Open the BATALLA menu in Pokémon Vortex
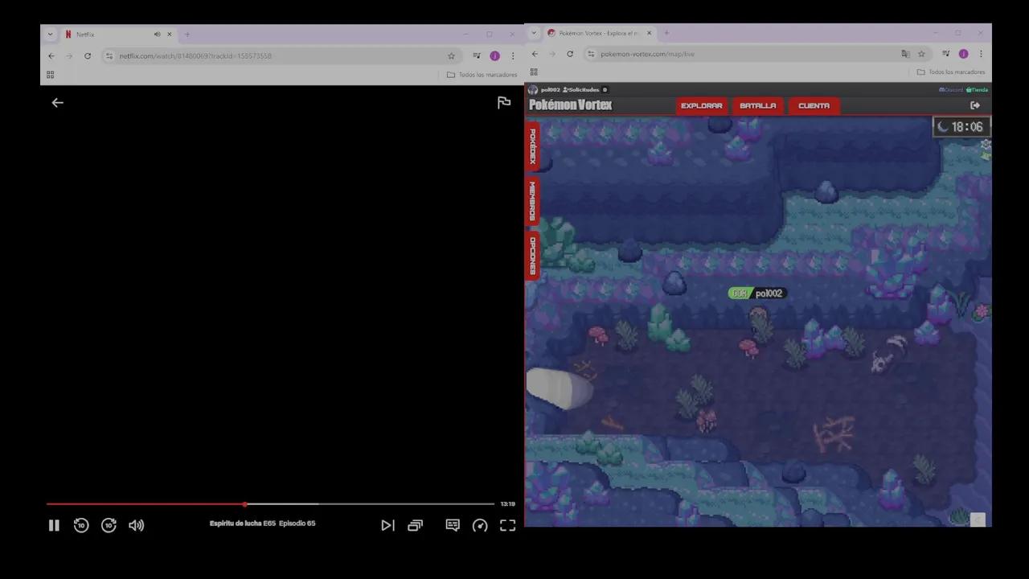This screenshot has height=579, width=1029. (757, 105)
